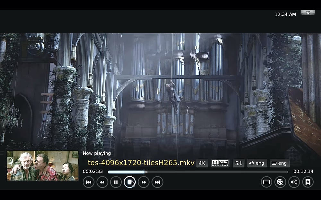This screenshot has width=321, height=200.
Task: Click filename tos-4096x1720-tilesH265.mkv
Action: click(x=141, y=163)
